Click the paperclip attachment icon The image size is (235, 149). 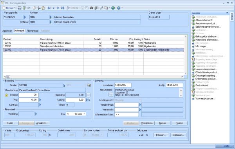(x=101, y=8)
